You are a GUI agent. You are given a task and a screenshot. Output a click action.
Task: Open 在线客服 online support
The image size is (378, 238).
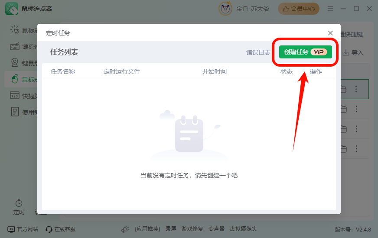coord(61,229)
